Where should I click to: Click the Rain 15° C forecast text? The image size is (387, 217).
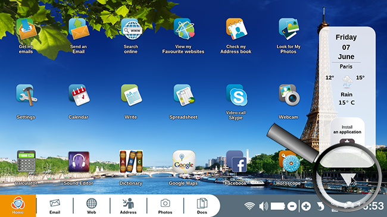347,99
